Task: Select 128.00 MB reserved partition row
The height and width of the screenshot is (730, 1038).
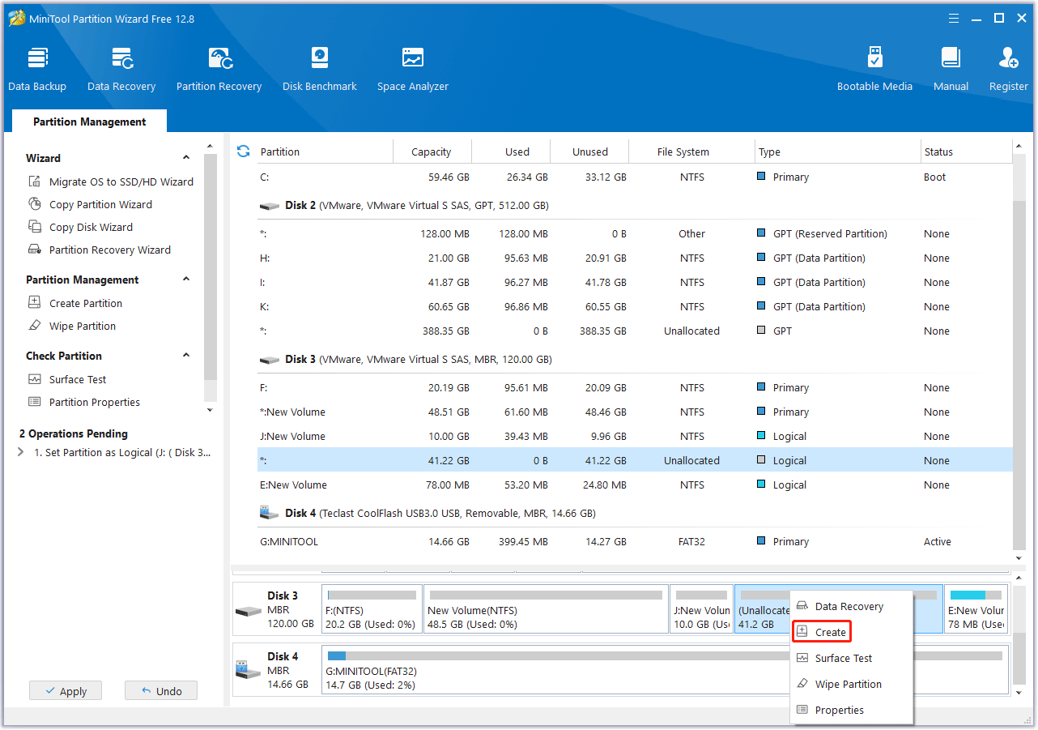Action: point(635,234)
